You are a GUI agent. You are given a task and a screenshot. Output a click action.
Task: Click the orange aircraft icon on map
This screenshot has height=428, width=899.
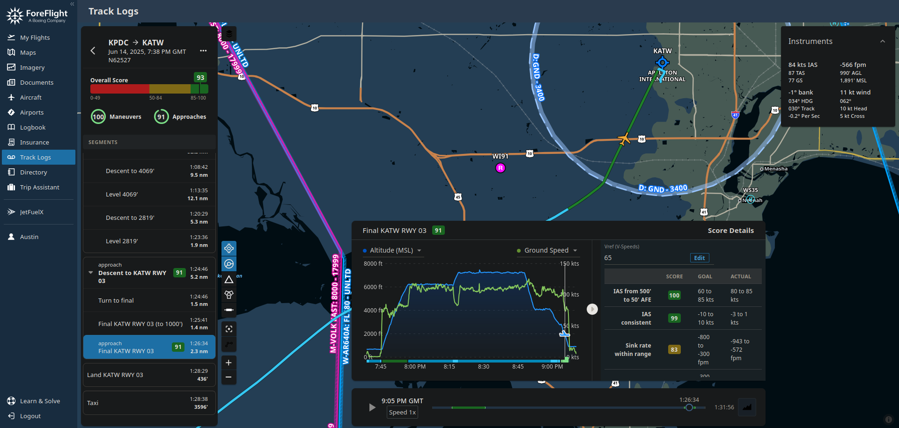[x=624, y=138]
